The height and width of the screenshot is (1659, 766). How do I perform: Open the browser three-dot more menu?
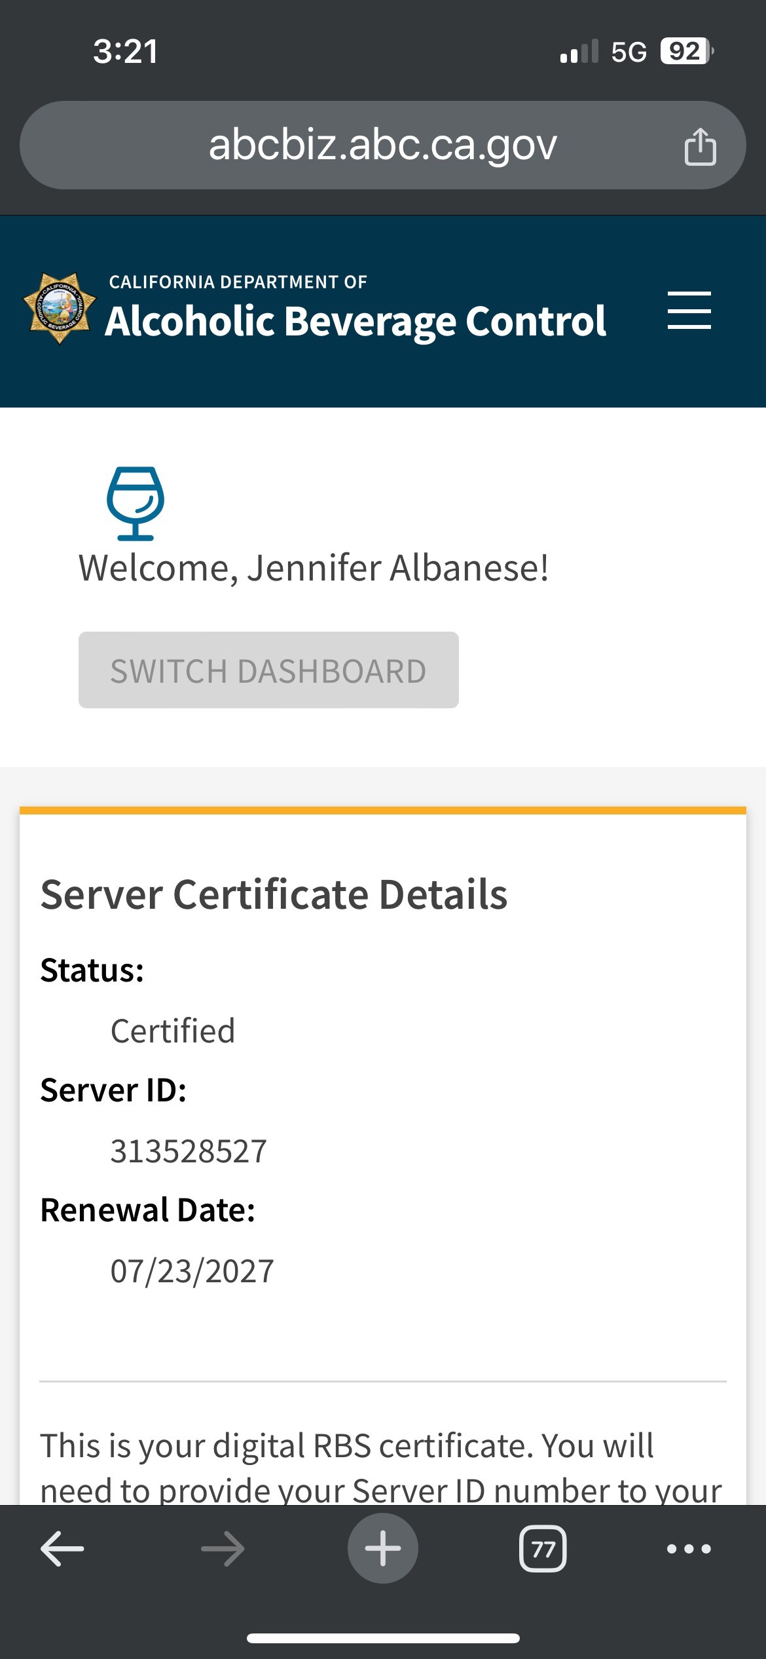click(x=689, y=1549)
